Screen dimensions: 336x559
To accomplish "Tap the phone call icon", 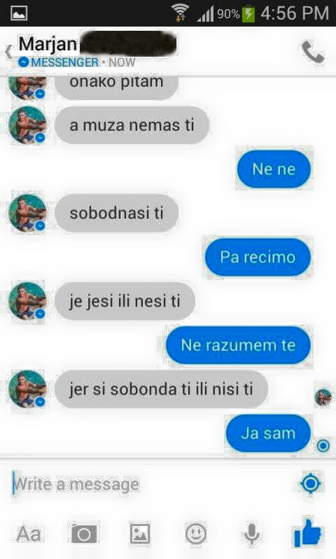I will (x=313, y=52).
